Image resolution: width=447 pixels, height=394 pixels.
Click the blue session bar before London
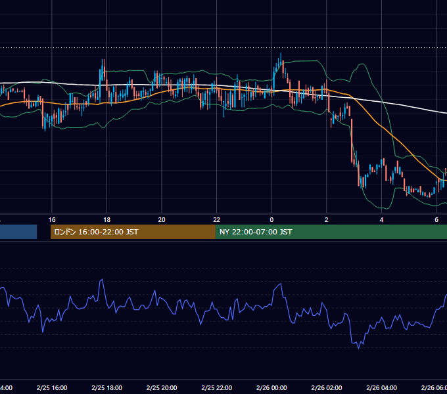pos(18,232)
